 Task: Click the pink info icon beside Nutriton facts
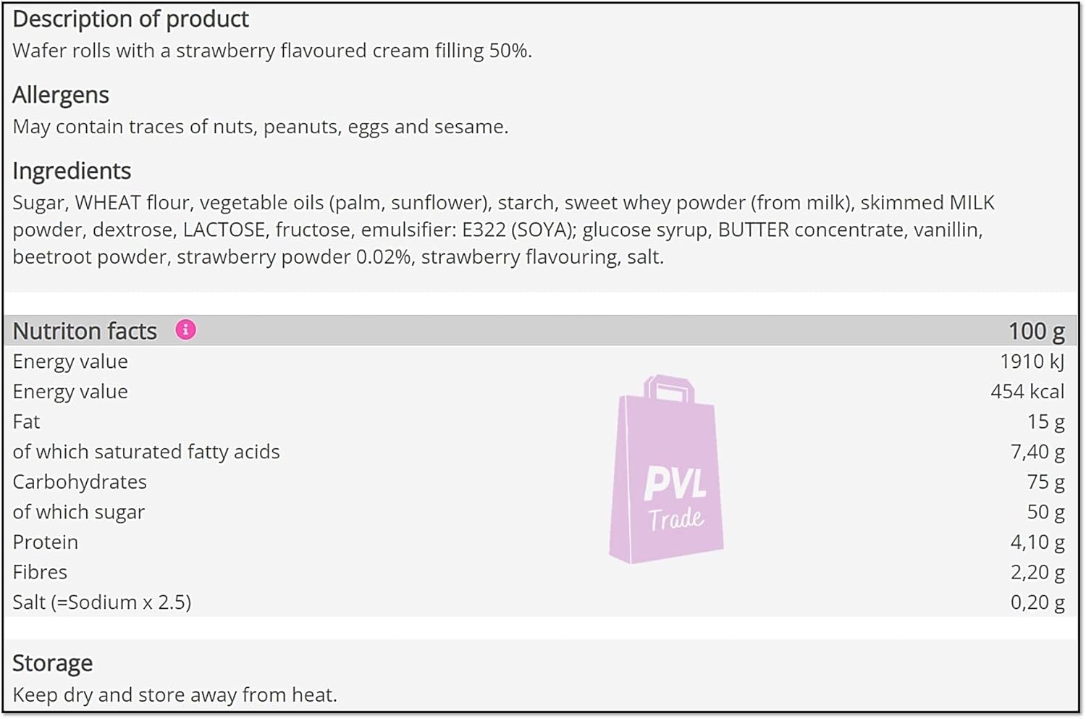coord(185,330)
